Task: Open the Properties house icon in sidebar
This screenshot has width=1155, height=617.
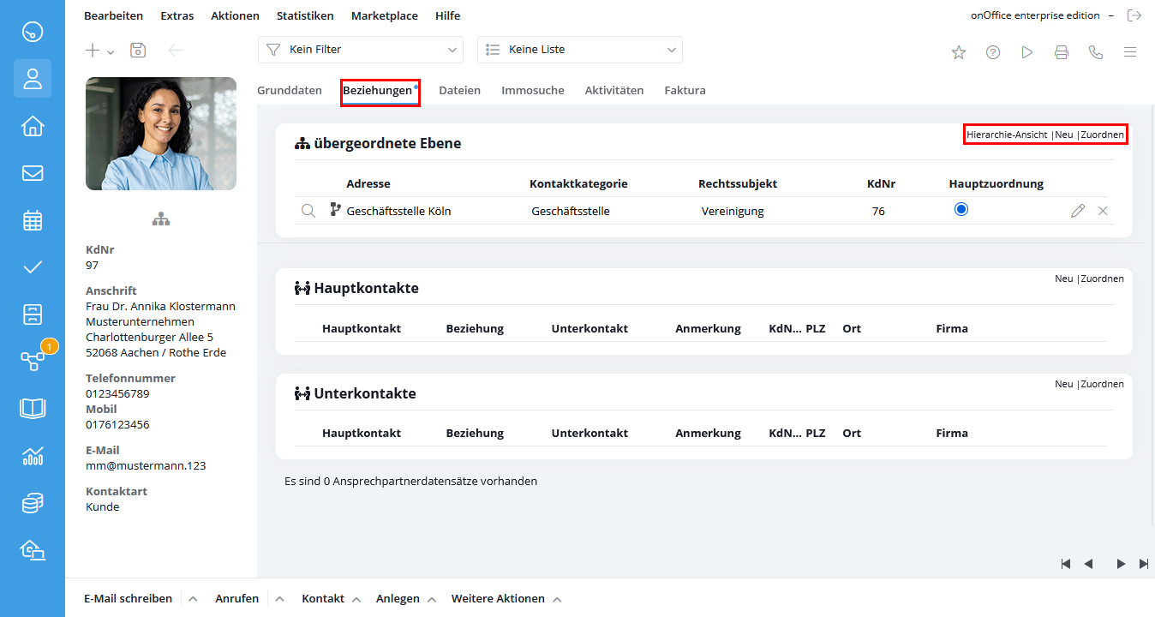Action: click(x=33, y=126)
